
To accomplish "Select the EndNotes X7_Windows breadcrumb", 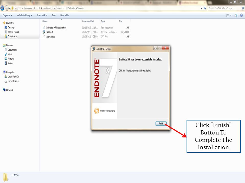I will [74, 8].
